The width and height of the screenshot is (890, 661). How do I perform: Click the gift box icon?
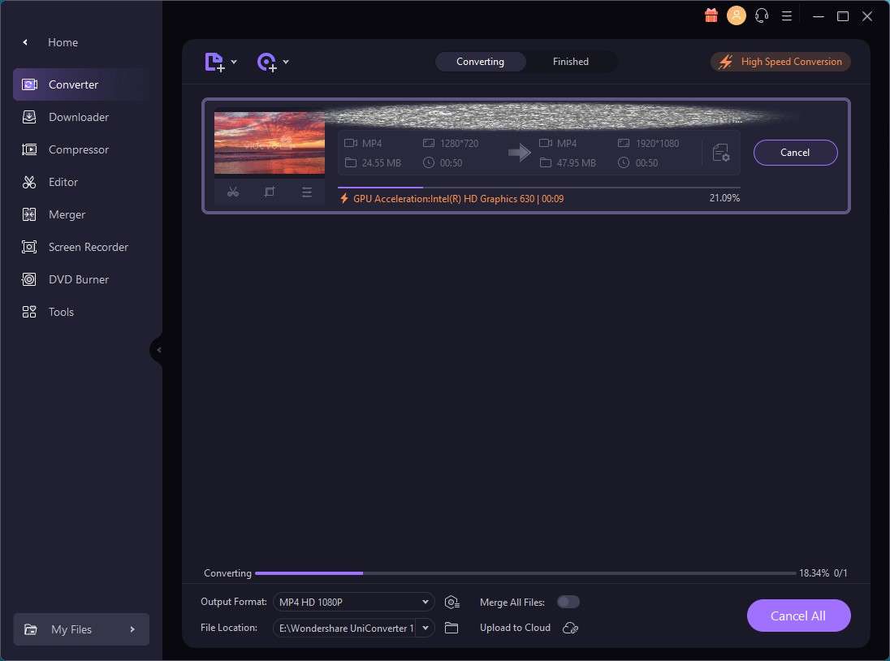pos(711,15)
